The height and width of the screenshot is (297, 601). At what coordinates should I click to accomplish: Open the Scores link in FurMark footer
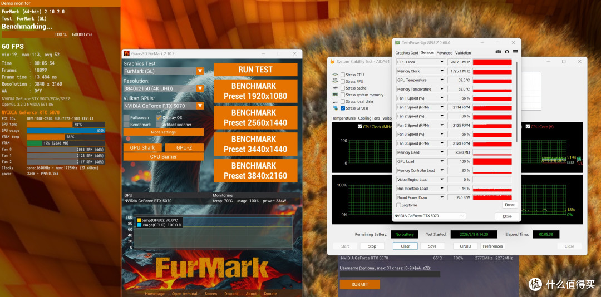(x=211, y=294)
